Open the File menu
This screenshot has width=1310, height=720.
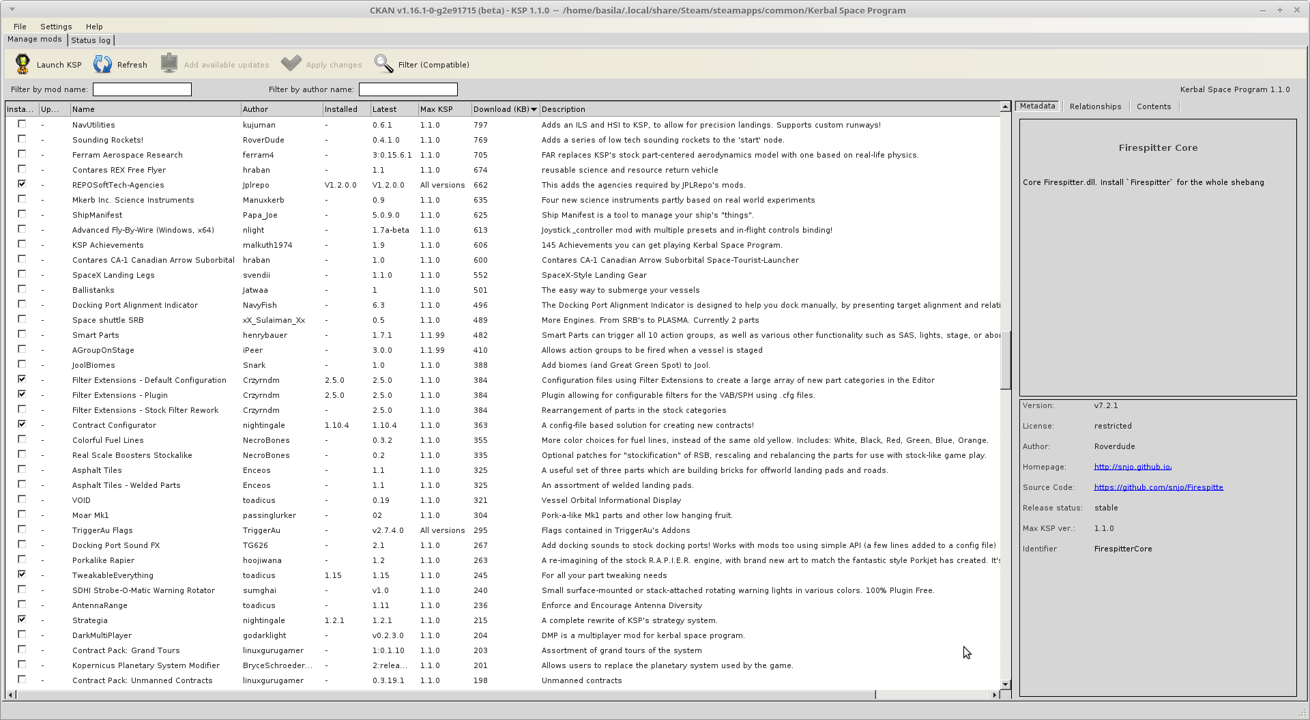pyautogui.click(x=20, y=27)
